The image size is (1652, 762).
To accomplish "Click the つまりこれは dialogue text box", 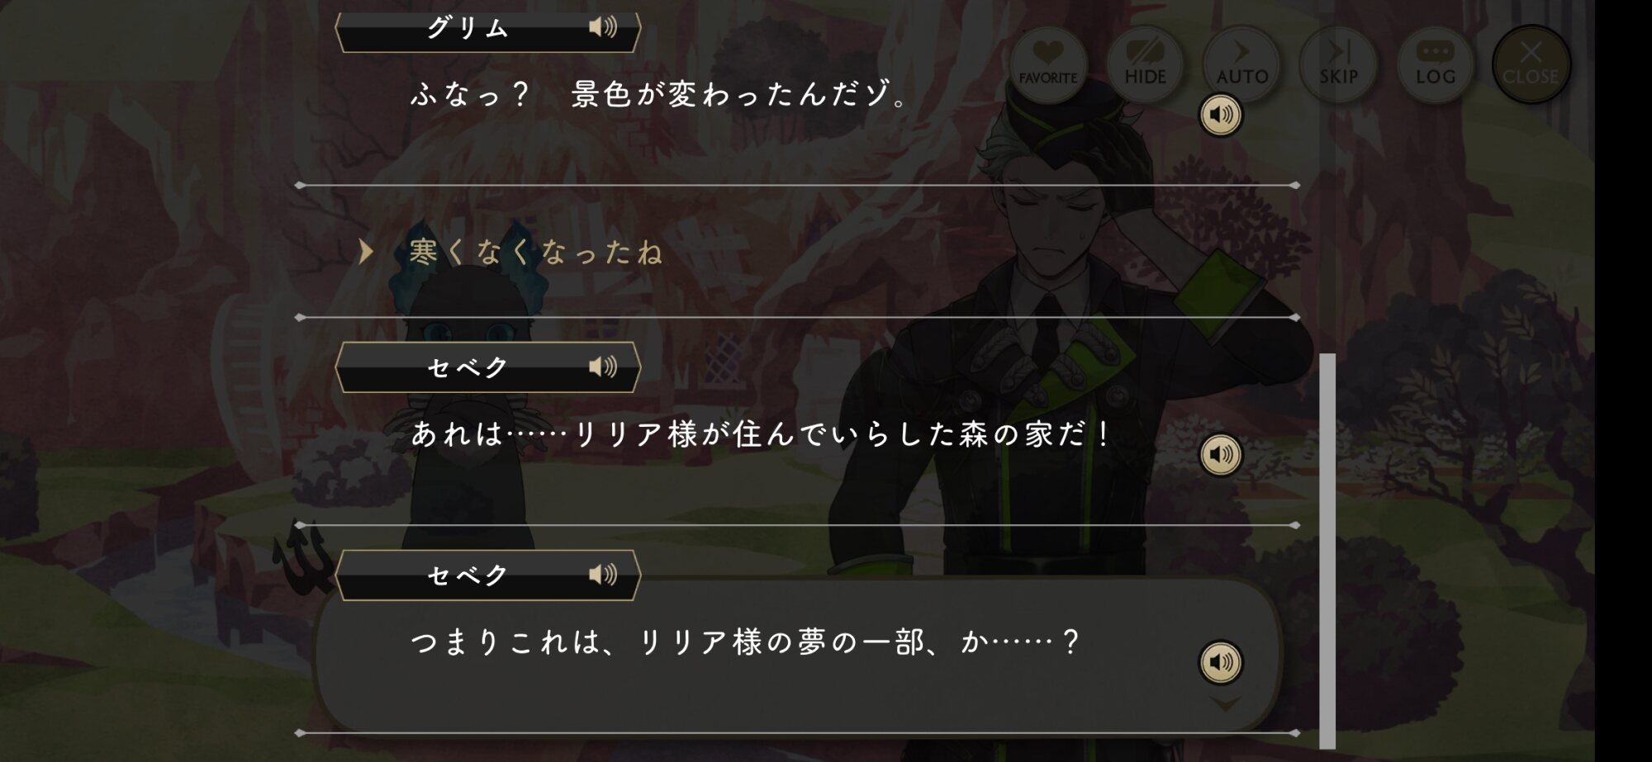I will coord(797,656).
